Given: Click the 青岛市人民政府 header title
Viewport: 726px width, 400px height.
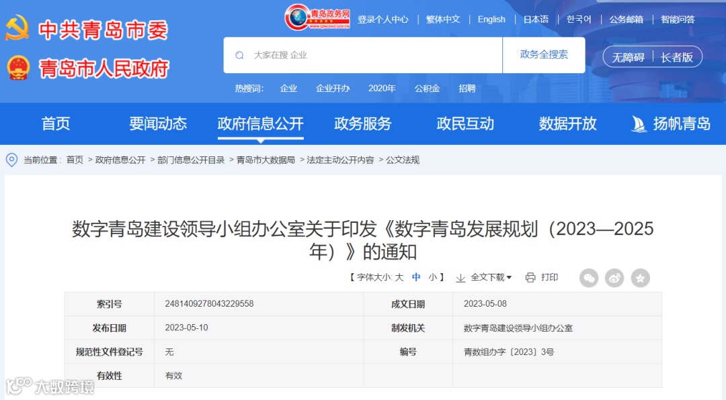Looking at the screenshot, I should point(104,69).
